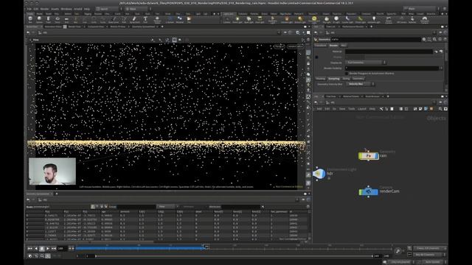Open the material chooser icon

441,52
